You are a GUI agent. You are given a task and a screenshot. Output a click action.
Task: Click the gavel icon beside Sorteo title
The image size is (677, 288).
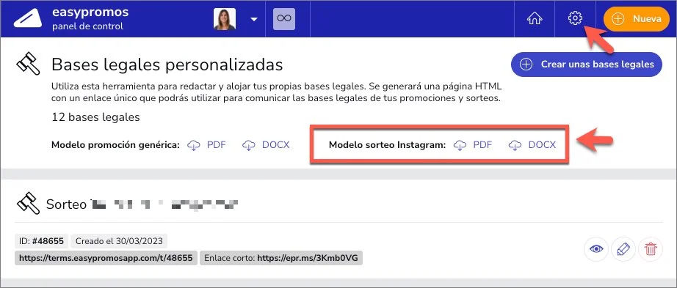click(28, 203)
